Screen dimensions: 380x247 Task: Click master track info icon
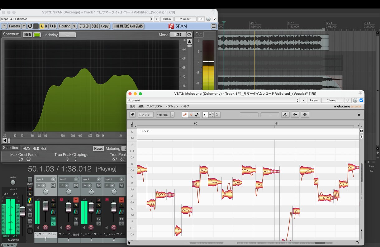click(30, 231)
